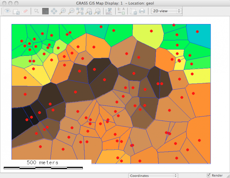The image size is (230, 178).
Task: Click the Zoom to map extent icon
Action: coord(80,11)
